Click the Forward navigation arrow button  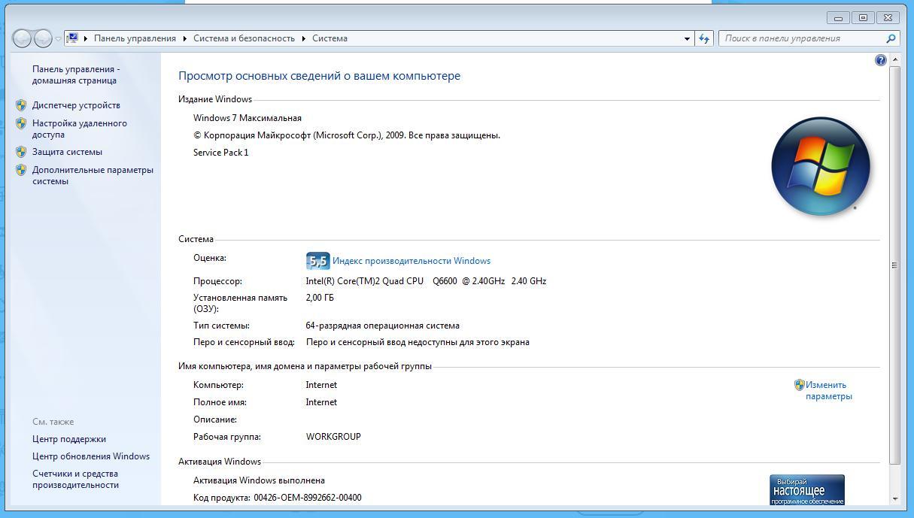(x=44, y=38)
